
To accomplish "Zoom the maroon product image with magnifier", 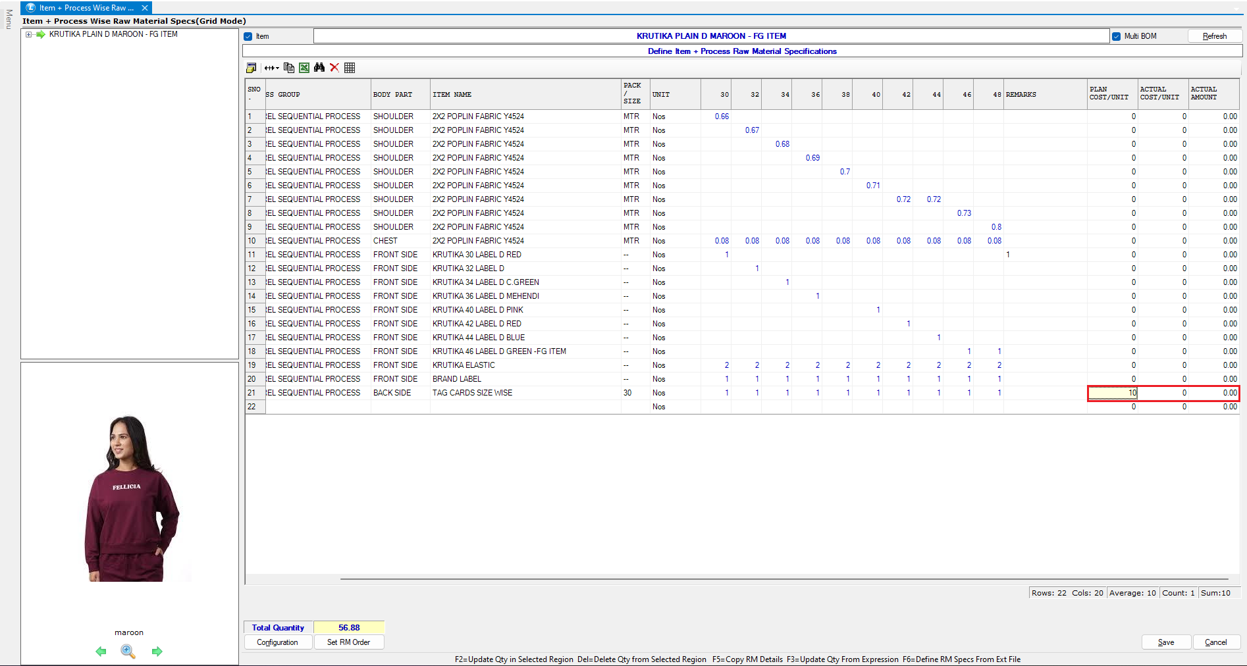I will (128, 652).
